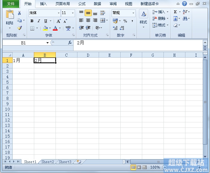This screenshot has height=173, width=210.
Task: Click the 删除 Delete cells button
Action: coord(160,19)
